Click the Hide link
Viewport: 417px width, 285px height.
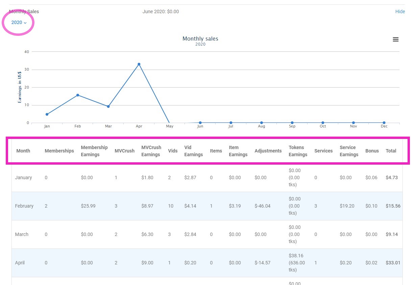[400, 11]
